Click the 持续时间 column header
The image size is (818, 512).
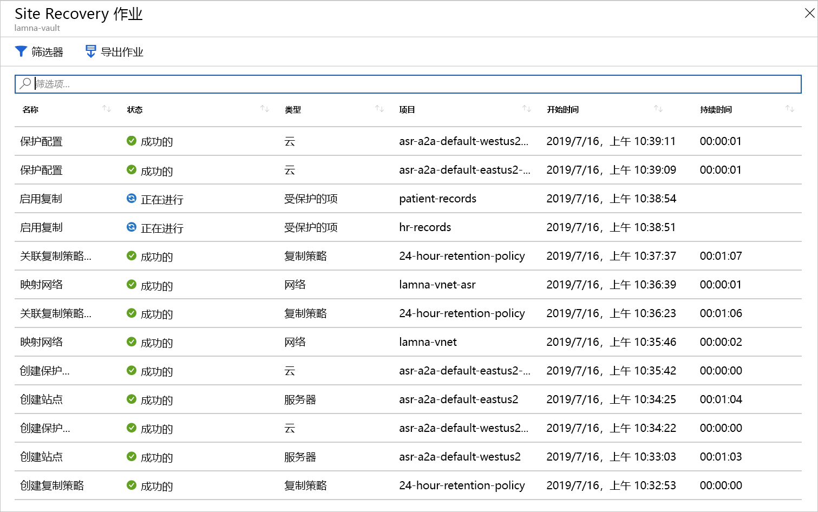(716, 109)
